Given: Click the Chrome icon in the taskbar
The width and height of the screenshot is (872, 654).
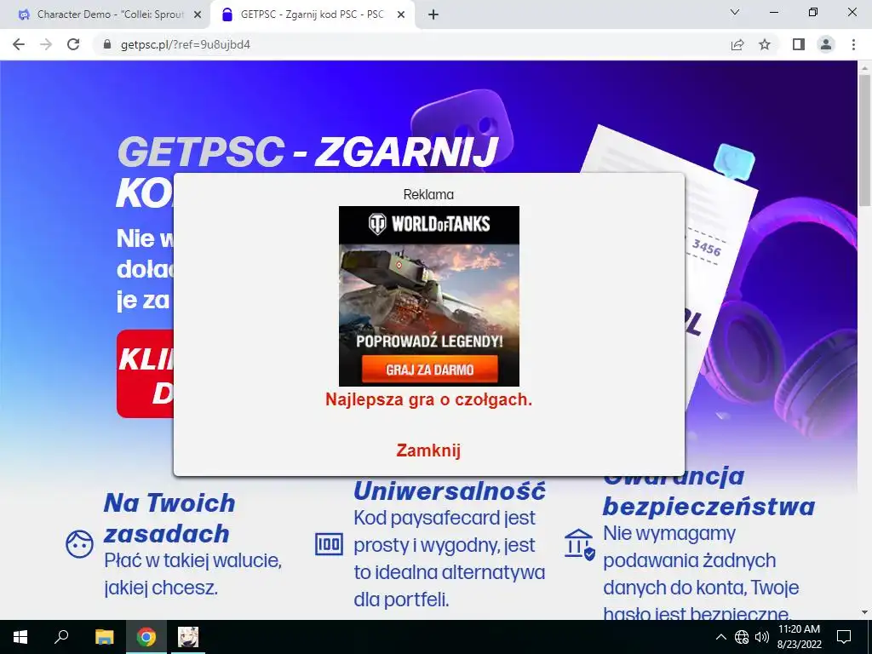Looking at the screenshot, I should click(146, 637).
